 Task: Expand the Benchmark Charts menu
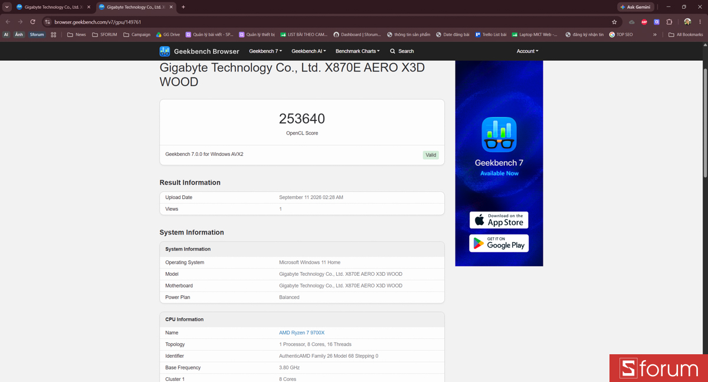click(358, 51)
